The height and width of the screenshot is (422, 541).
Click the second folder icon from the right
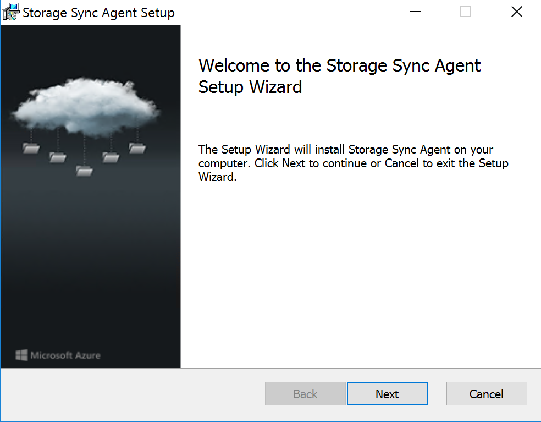tap(111, 157)
